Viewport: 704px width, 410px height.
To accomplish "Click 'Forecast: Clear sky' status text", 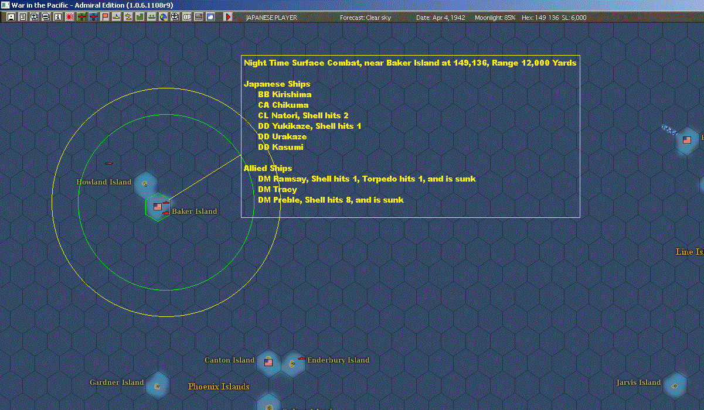I will point(365,18).
